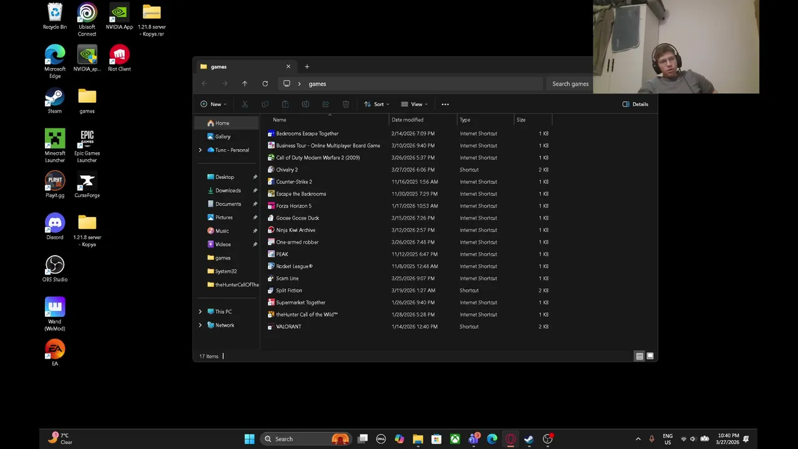Expand the Network tree node
Viewport: 798px width, 449px height.
[x=200, y=325]
